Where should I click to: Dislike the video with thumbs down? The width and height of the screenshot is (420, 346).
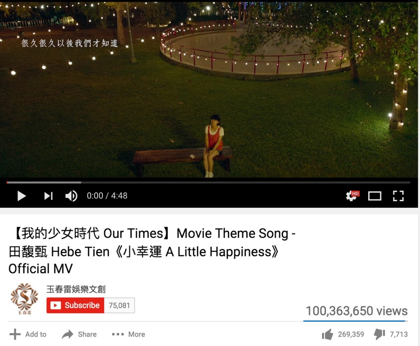tap(379, 334)
